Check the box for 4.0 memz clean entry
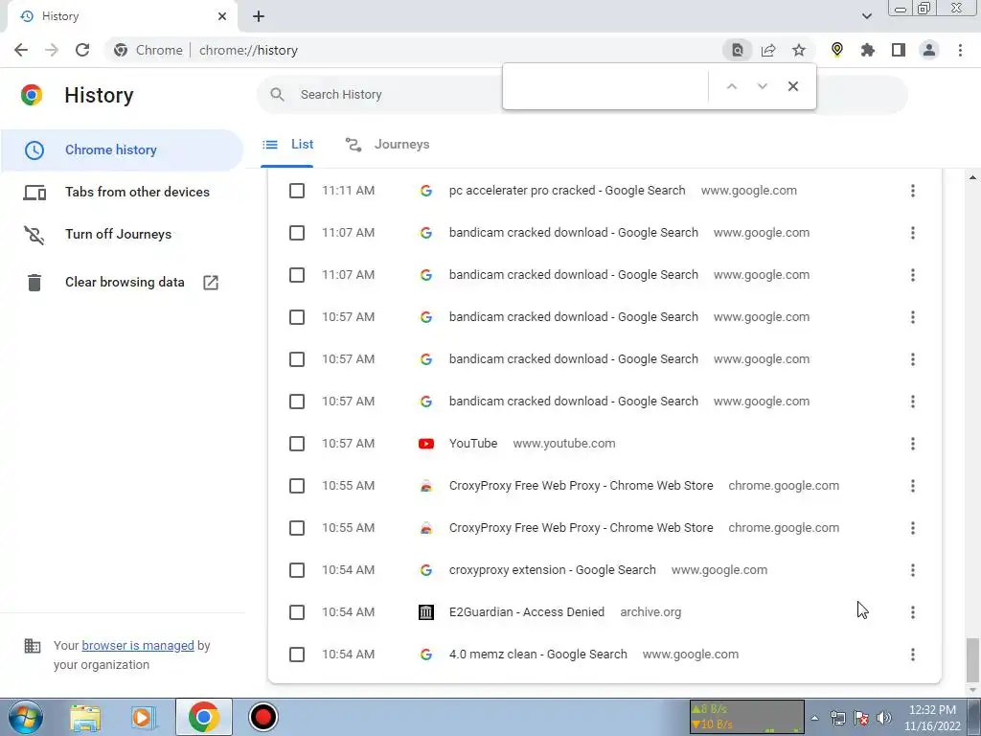 point(297,655)
